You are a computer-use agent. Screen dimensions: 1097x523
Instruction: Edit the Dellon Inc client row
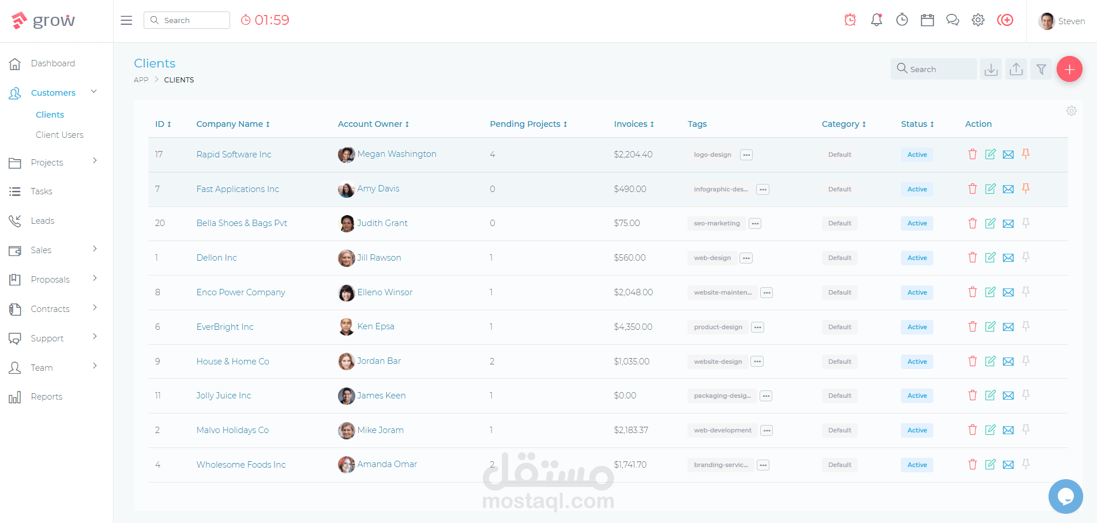click(990, 257)
